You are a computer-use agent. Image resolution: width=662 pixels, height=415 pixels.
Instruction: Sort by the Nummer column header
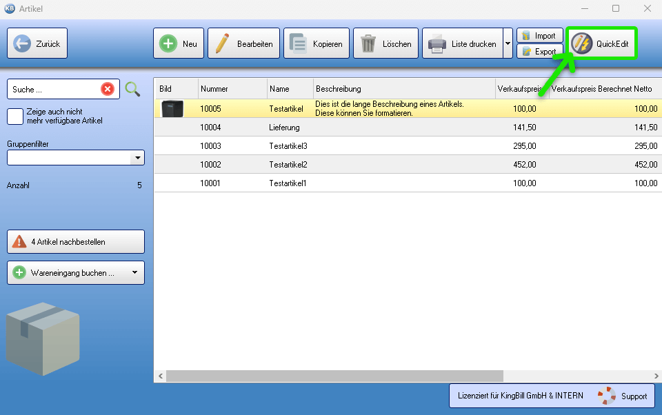click(232, 89)
